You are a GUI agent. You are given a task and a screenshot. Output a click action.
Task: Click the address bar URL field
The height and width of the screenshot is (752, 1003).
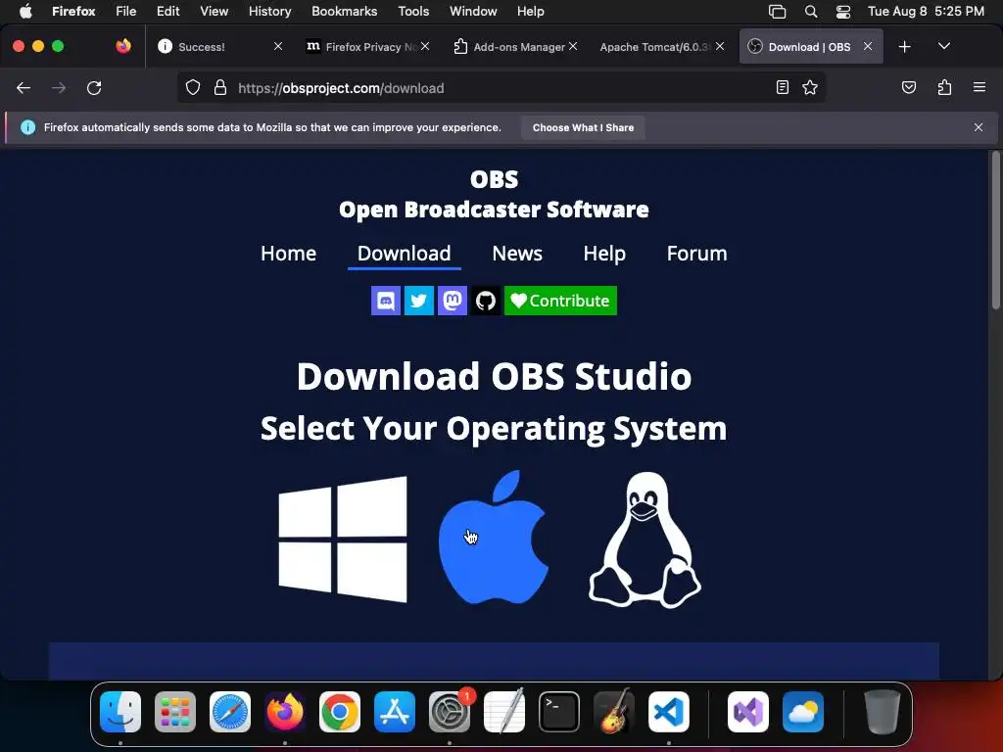pyautogui.click(x=502, y=88)
